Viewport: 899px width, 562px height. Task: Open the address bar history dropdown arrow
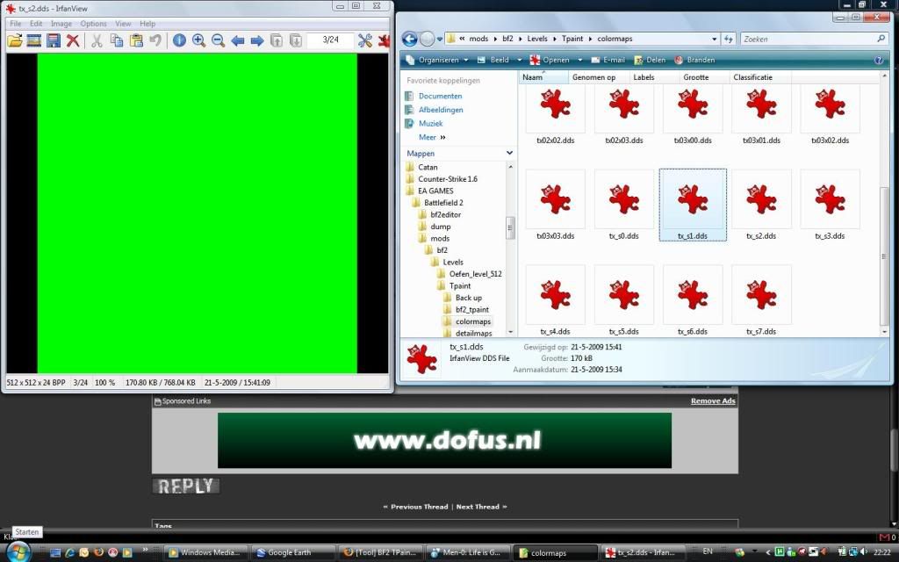[x=713, y=39]
